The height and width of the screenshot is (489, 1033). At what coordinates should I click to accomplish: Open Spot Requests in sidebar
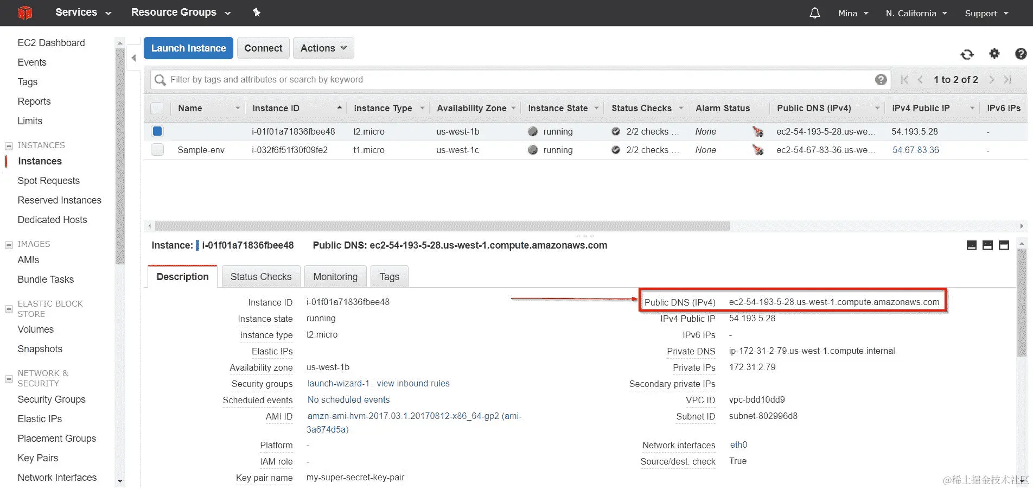coord(48,181)
